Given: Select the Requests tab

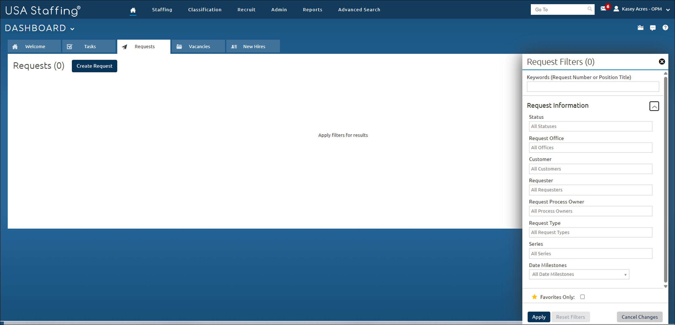Looking at the screenshot, I should point(144,46).
